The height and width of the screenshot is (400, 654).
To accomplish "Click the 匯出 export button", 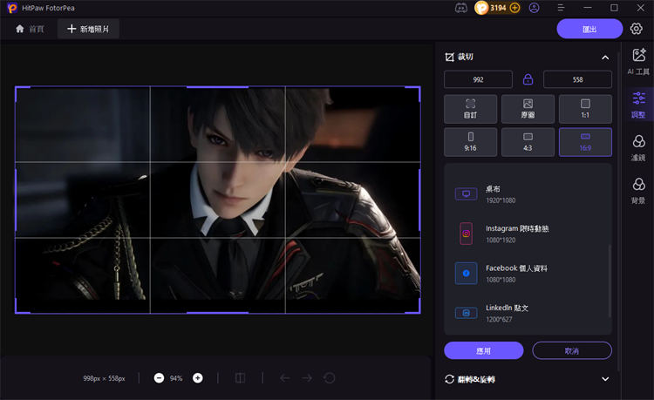I will pyautogui.click(x=589, y=29).
